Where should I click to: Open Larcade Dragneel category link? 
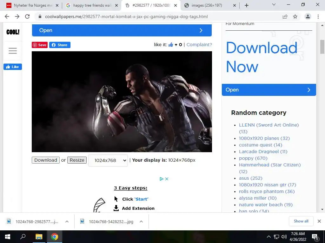tap(263, 152)
